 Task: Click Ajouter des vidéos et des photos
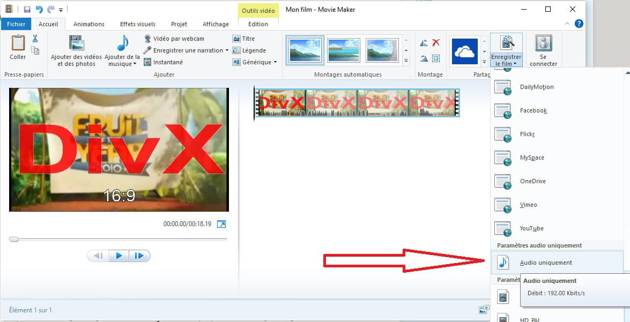click(x=76, y=50)
